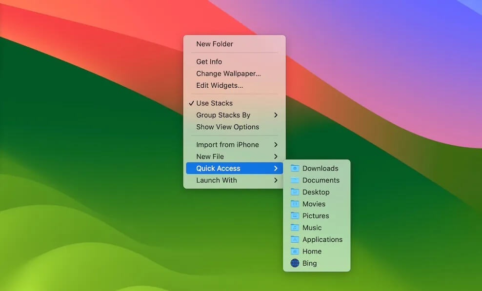Open the New File submenu arrow
482x291 pixels.
click(276, 156)
